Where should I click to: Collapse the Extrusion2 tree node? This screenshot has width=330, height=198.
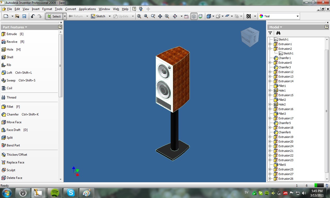[270, 49]
